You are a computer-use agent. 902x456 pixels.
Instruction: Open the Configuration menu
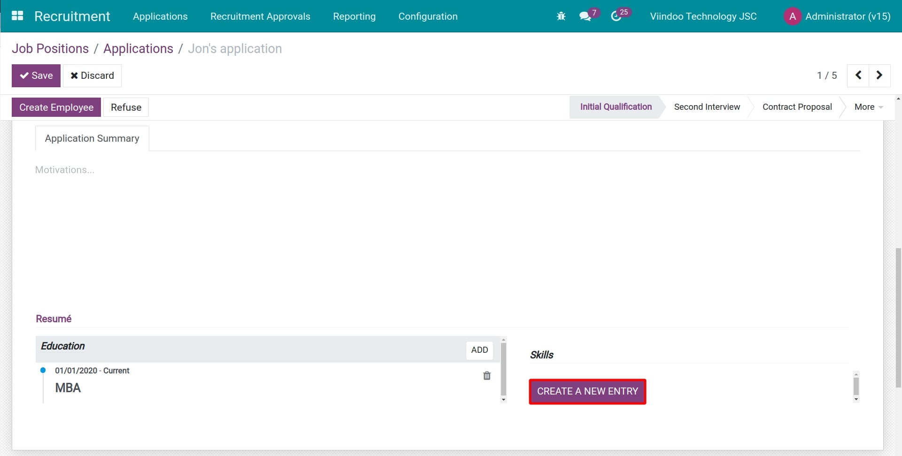[427, 16]
